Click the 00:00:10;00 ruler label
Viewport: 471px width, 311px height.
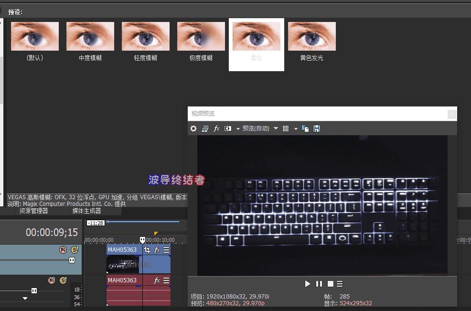[160, 240]
